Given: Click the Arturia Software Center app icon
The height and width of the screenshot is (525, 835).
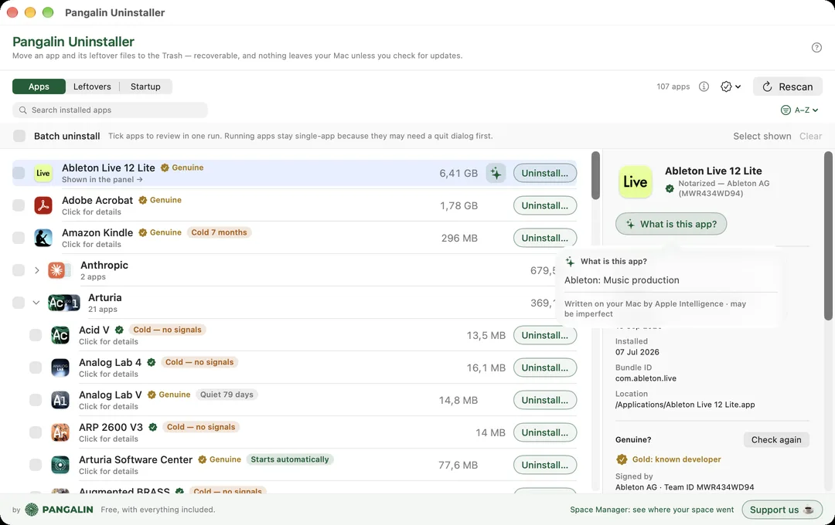Looking at the screenshot, I should pos(60,466).
